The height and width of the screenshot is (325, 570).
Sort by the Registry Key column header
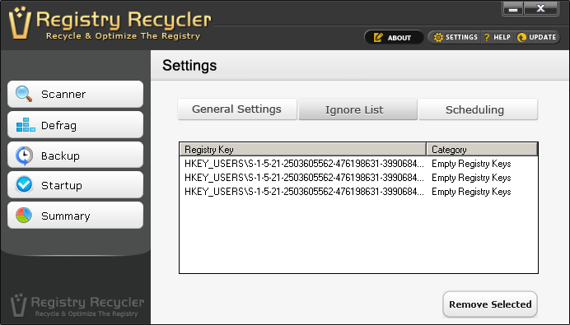(x=303, y=149)
